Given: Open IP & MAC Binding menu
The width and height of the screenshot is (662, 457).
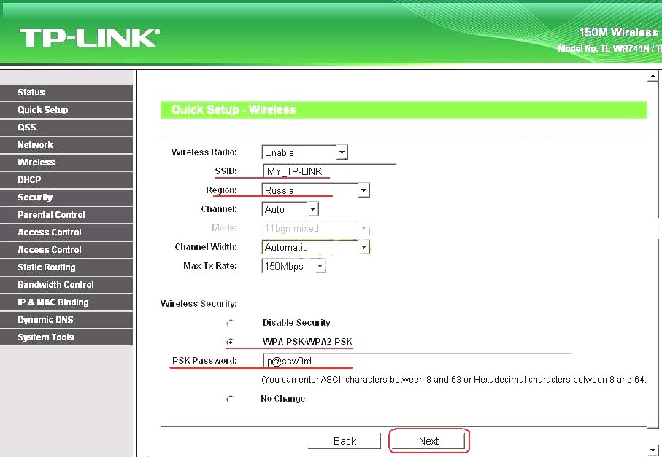Looking at the screenshot, I should tap(66, 302).
